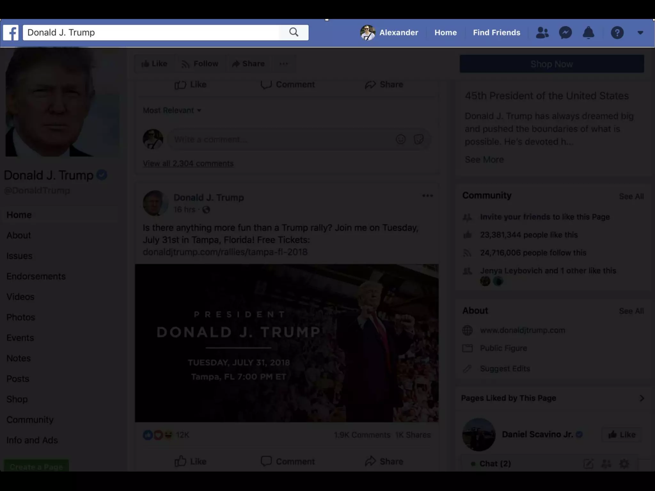The height and width of the screenshot is (491, 655).
Task: Click the Shop Now button
Action: 552,64
